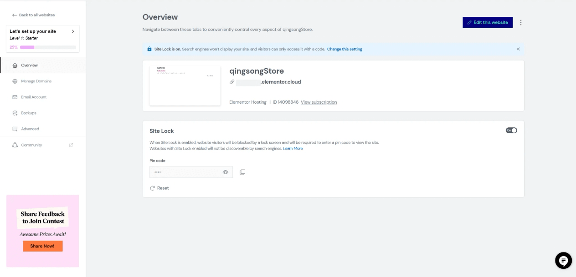The width and height of the screenshot is (576, 277).
Task: Click the Advanced settings icon
Action: [x=15, y=129]
